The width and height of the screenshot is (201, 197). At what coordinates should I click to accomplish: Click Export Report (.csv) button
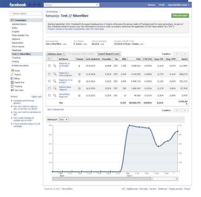[109, 54]
